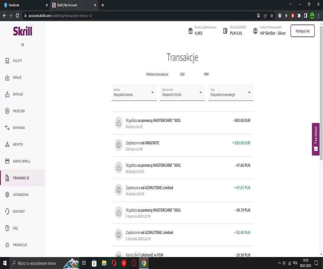
Task: Click the Skrill logo
Action: [23, 31]
